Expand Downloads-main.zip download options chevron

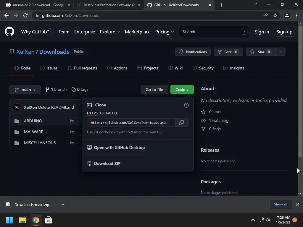coord(63,205)
